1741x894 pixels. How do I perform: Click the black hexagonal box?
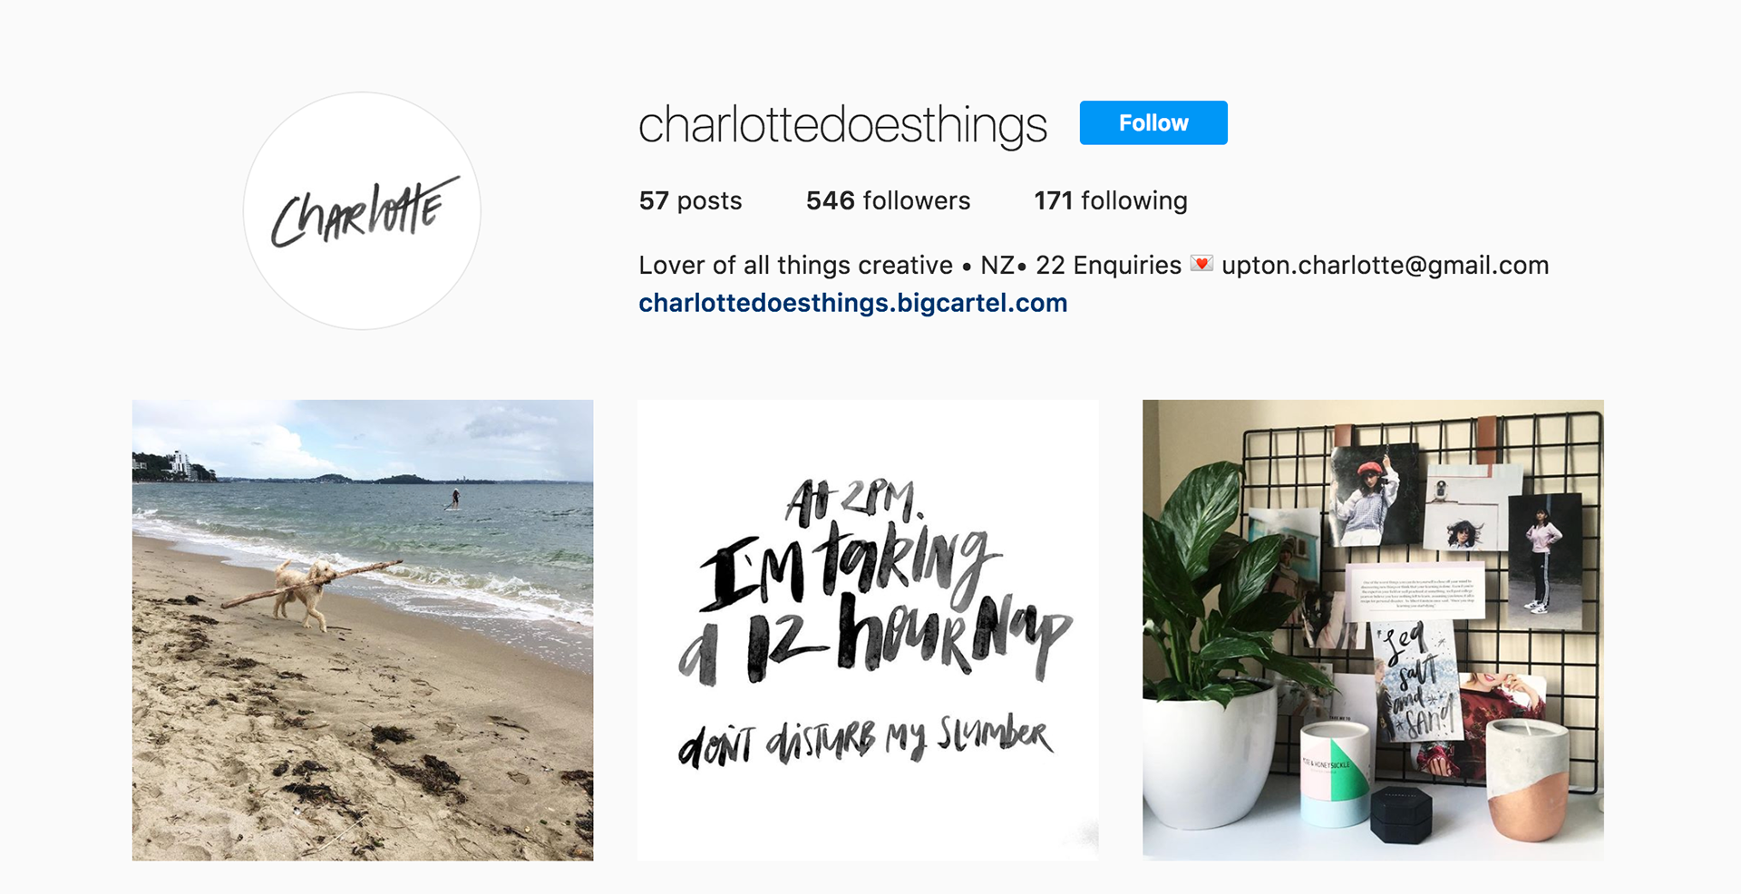1401,815
